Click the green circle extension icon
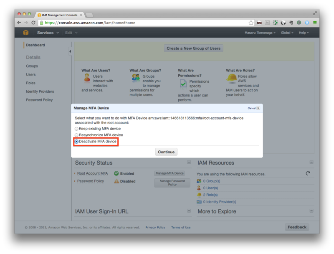The height and width of the screenshot is (254, 334). pos(299,23)
